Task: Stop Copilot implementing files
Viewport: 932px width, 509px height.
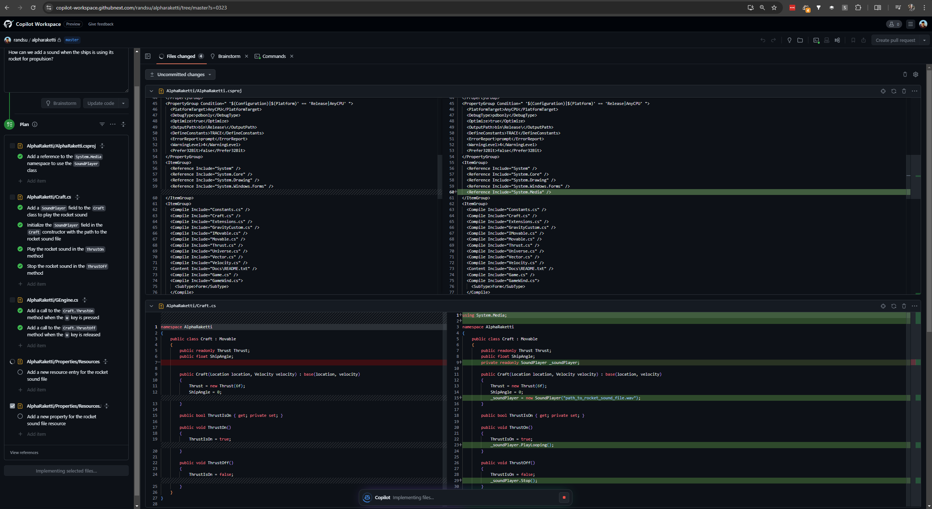Action: pyautogui.click(x=564, y=497)
